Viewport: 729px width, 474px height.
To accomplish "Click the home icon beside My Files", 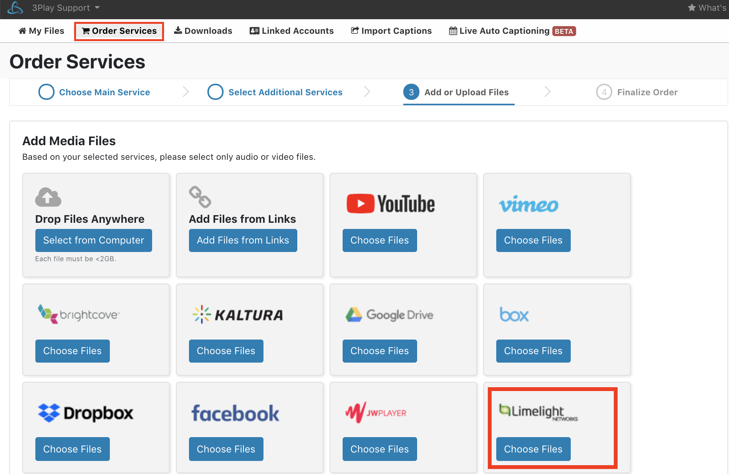I will coord(22,31).
